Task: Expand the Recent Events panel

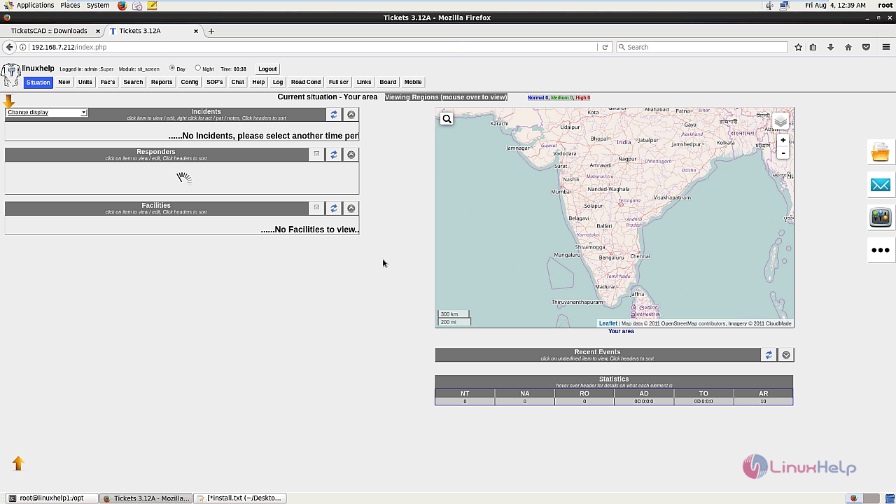Action: [x=786, y=355]
